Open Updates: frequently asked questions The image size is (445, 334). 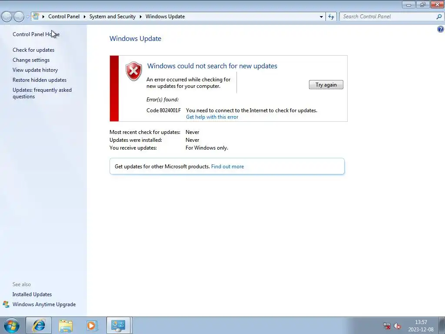pos(42,93)
